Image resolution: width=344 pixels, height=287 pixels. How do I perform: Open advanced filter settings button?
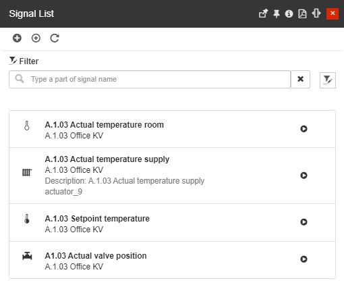[328, 80]
